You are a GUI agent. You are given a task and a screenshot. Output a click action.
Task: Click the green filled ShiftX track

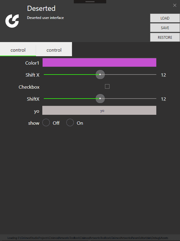point(70,99)
